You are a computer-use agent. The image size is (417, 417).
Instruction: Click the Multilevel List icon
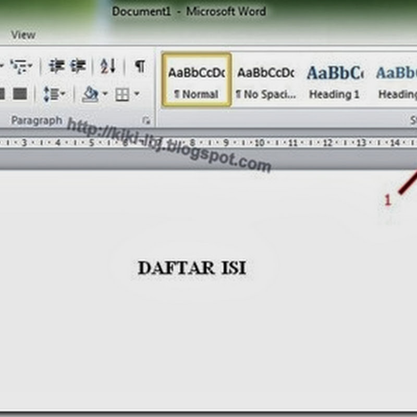coord(18,66)
